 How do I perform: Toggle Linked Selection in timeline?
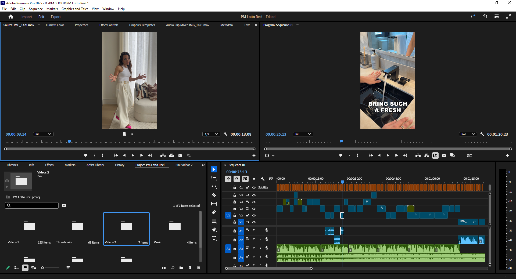[245, 179]
